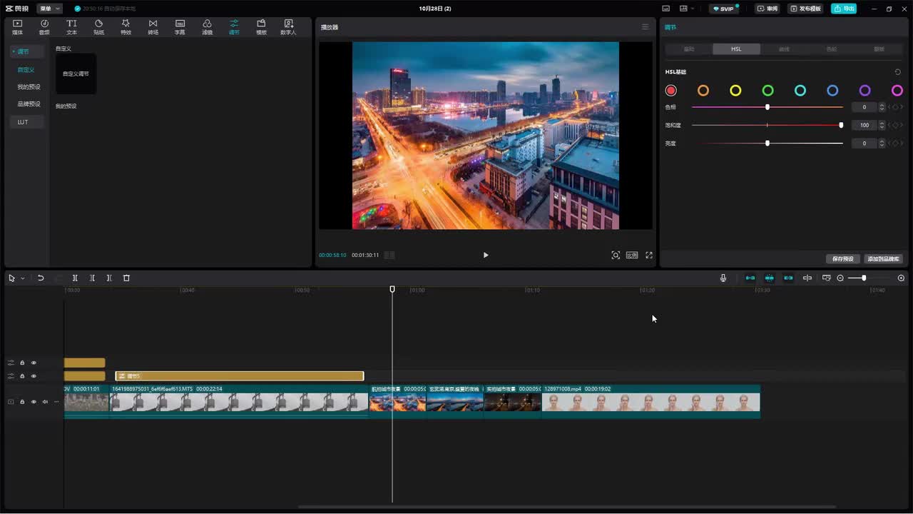913x514 pixels.
Task: Click the split clip tool in timeline toolbar
Action: pos(75,278)
